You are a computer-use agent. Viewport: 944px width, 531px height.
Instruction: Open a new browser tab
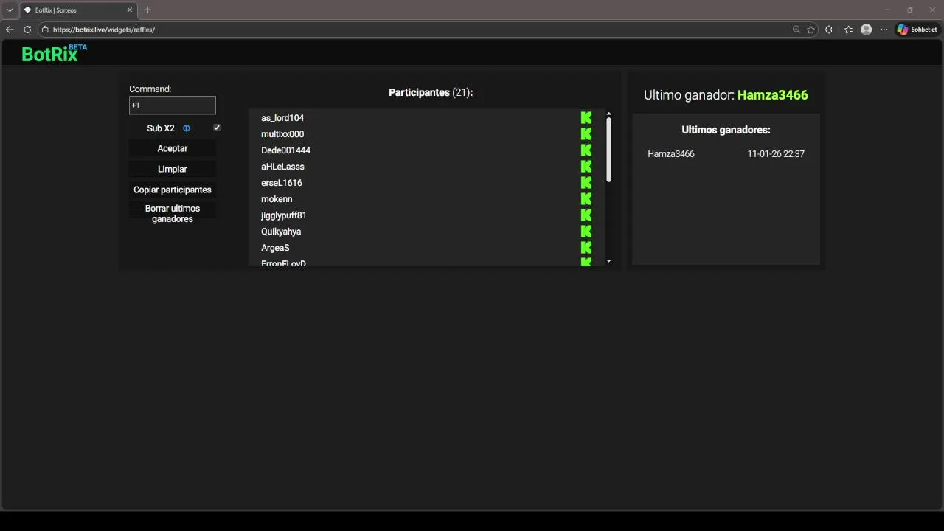(147, 10)
